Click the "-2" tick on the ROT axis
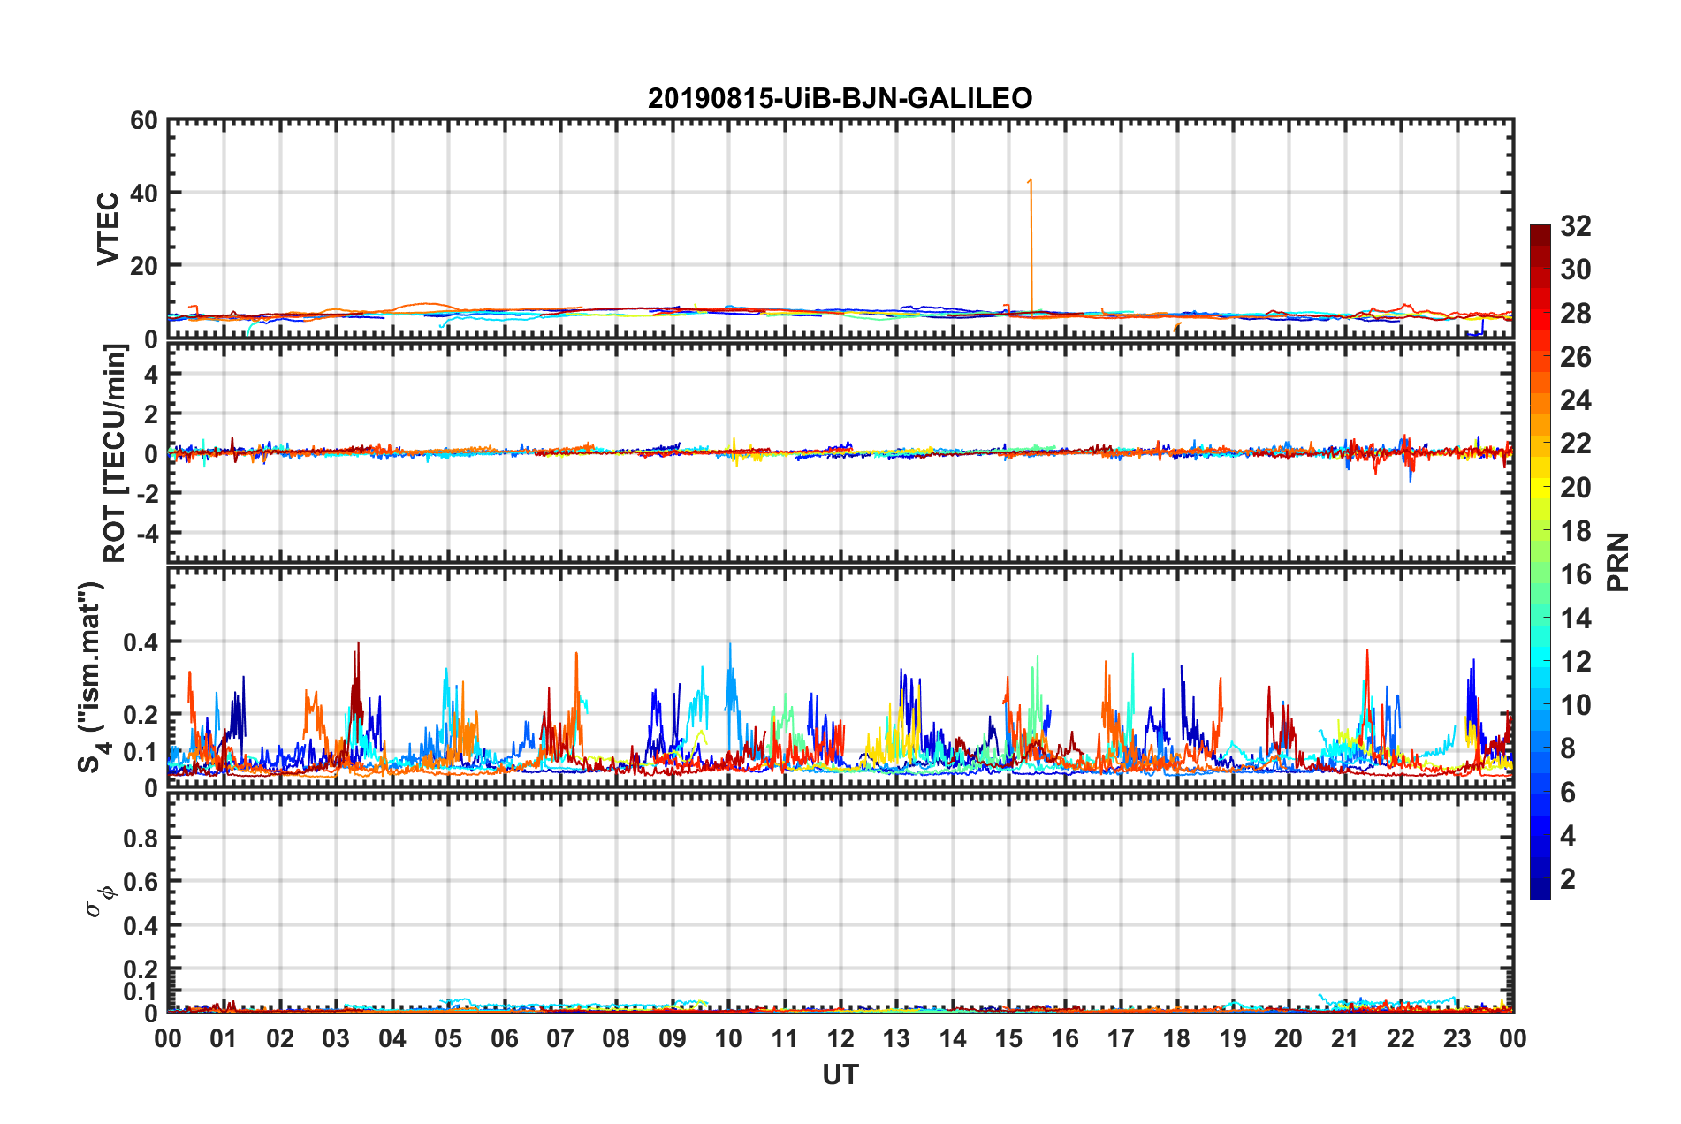 (x=148, y=493)
